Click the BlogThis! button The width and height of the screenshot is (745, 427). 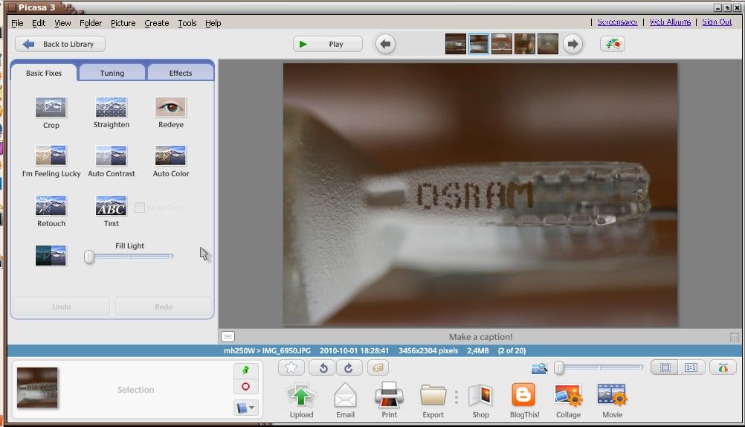pyautogui.click(x=524, y=400)
